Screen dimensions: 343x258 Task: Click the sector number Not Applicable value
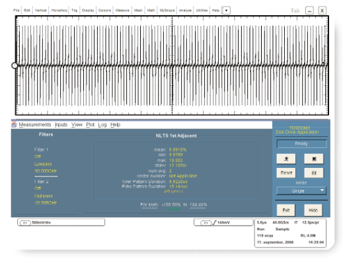tap(183, 176)
